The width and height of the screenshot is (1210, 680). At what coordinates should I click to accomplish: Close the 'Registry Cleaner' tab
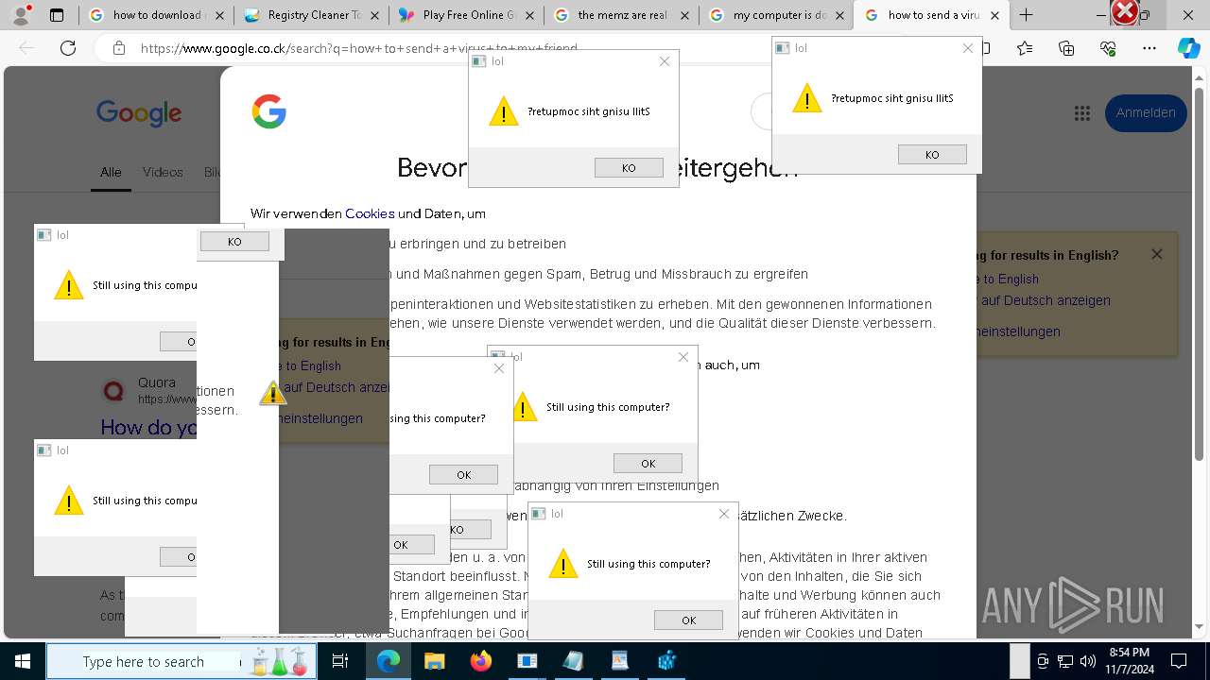click(x=373, y=15)
